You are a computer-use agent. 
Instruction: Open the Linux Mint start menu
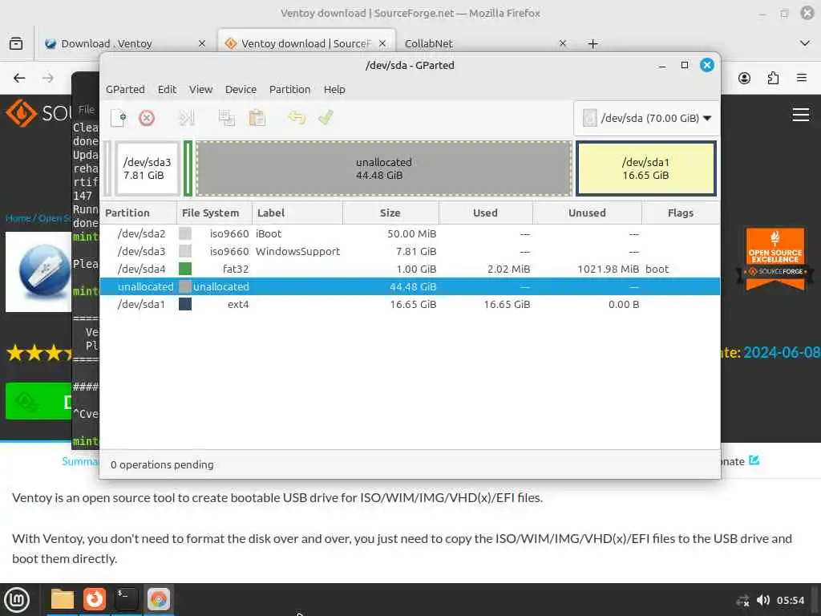17,600
